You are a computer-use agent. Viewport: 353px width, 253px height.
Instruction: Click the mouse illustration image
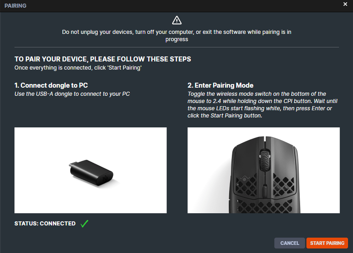click(x=264, y=170)
